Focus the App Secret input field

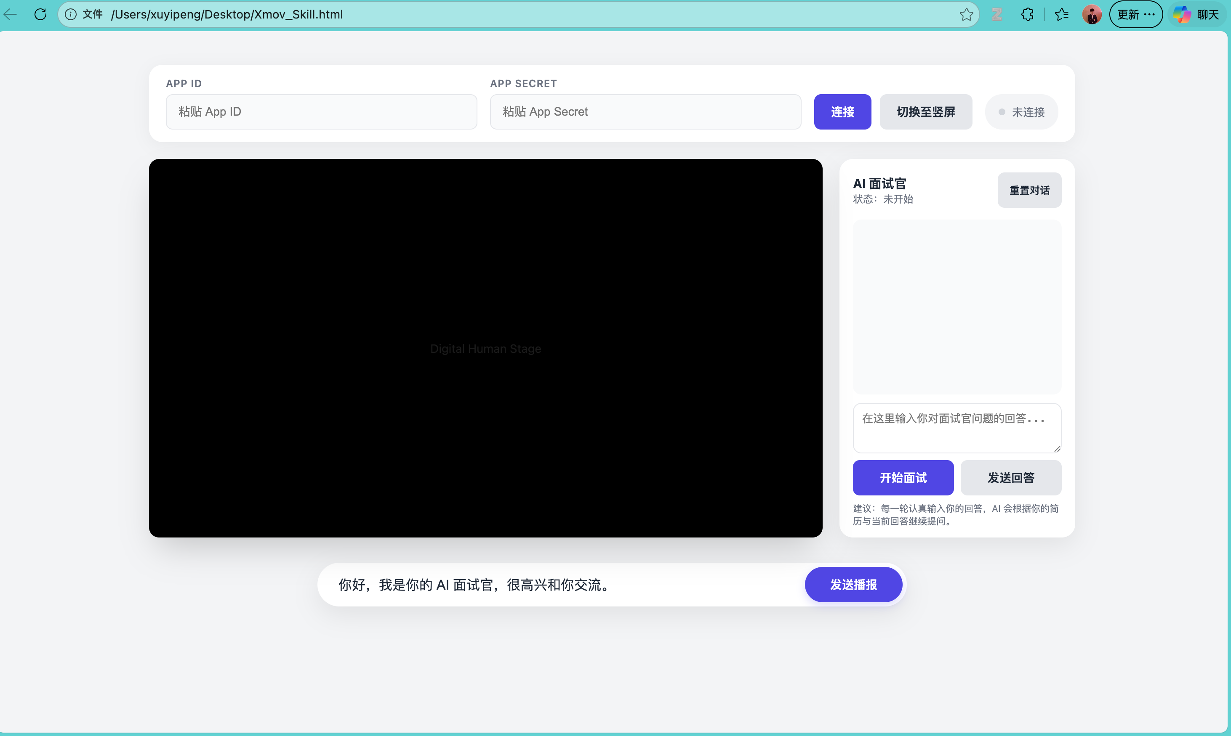click(645, 112)
